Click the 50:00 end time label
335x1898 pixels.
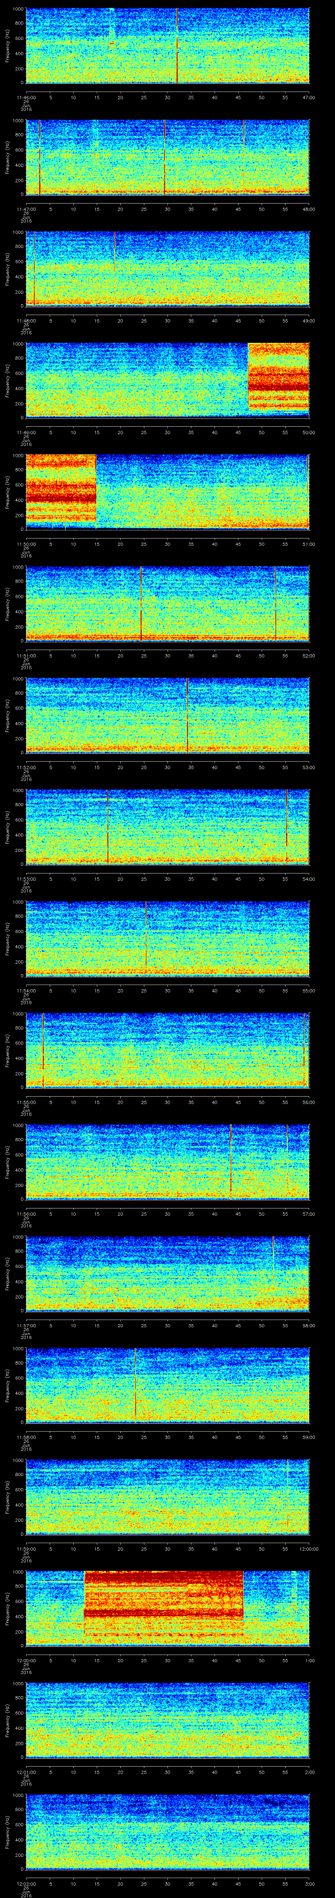click(x=309, y=432)
